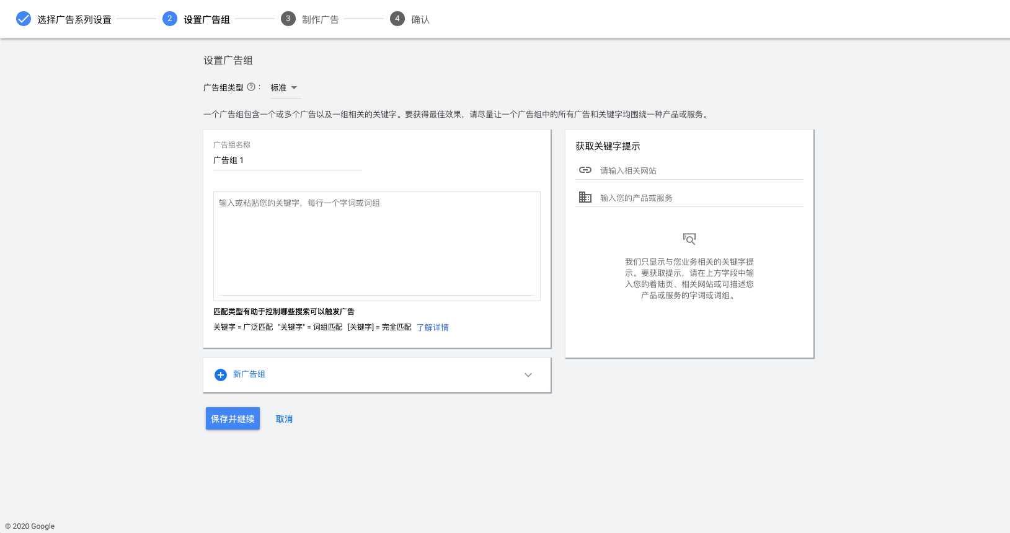Click the step 4 circle icon
This screenshot has height=533, width=1010.
(x=397, y=19)
